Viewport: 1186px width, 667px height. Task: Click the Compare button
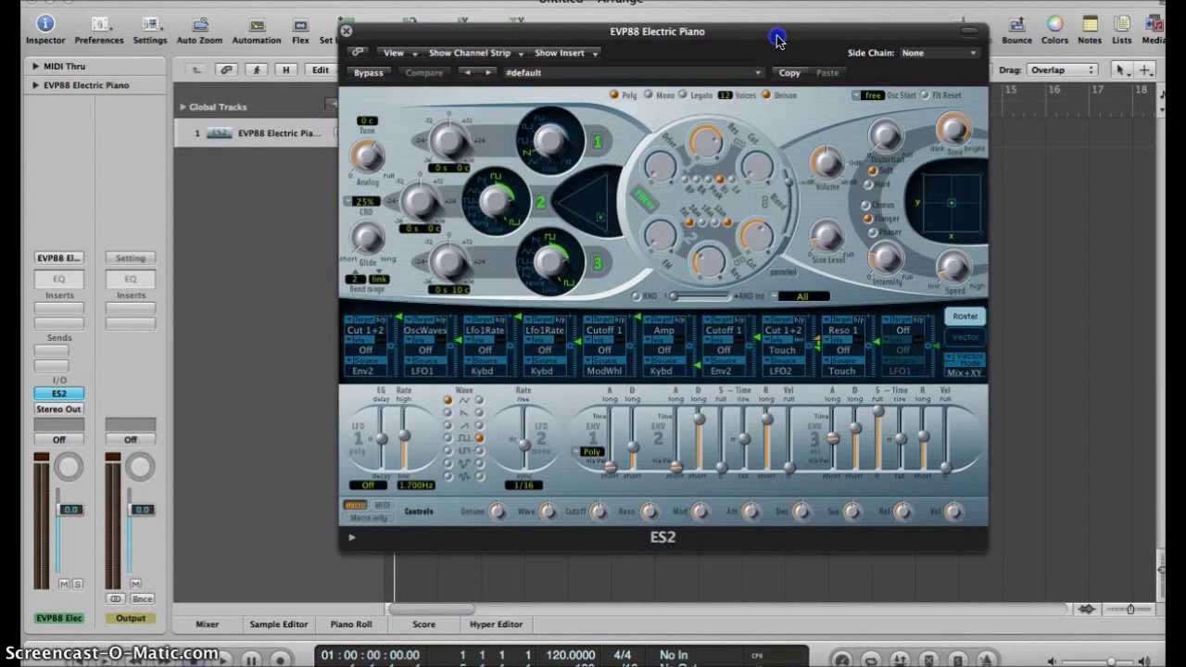423,73
